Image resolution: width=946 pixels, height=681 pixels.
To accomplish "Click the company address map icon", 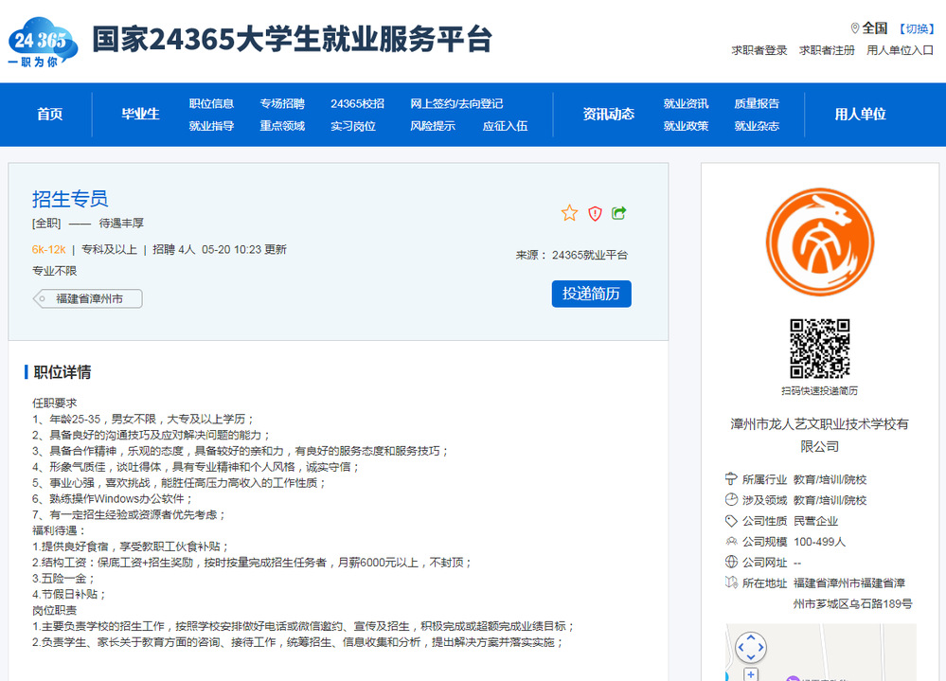I will [x=731, y=583].
